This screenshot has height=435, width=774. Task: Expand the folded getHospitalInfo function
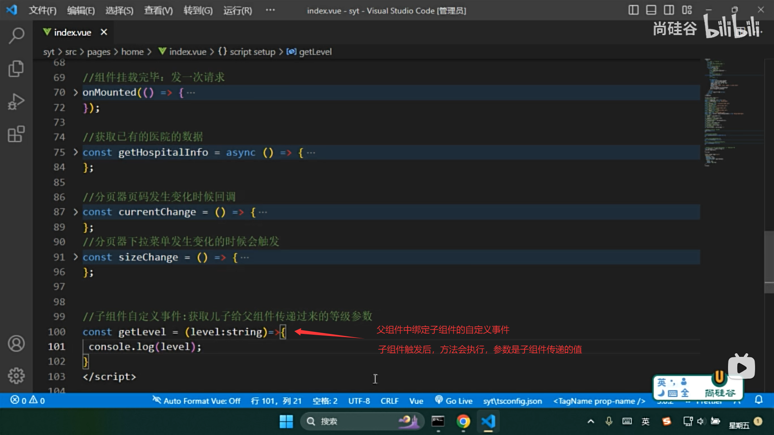pyautogui.click(x=75, y=152)
